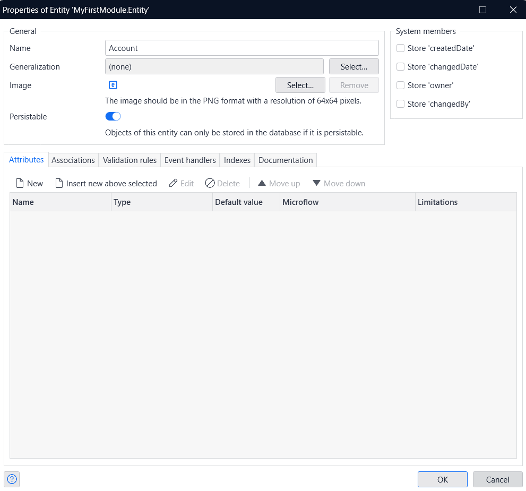Toggle the Persistable switch off

click(x=113, y=116)
